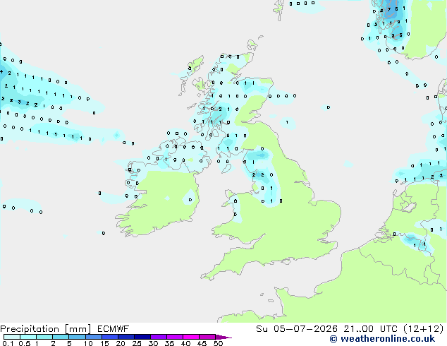Click the forecast step '(12+12)'
Viewport: 447px width, 346px height.
424,329
